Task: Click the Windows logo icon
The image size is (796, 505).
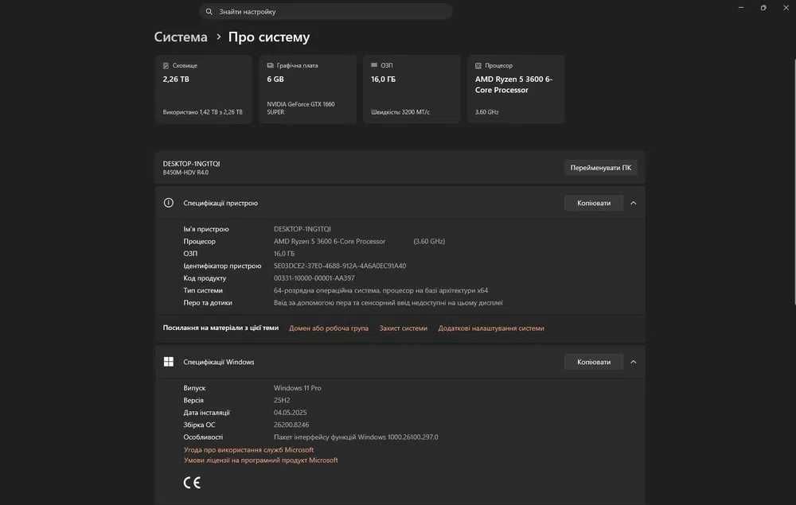Action: coord(169,362)
